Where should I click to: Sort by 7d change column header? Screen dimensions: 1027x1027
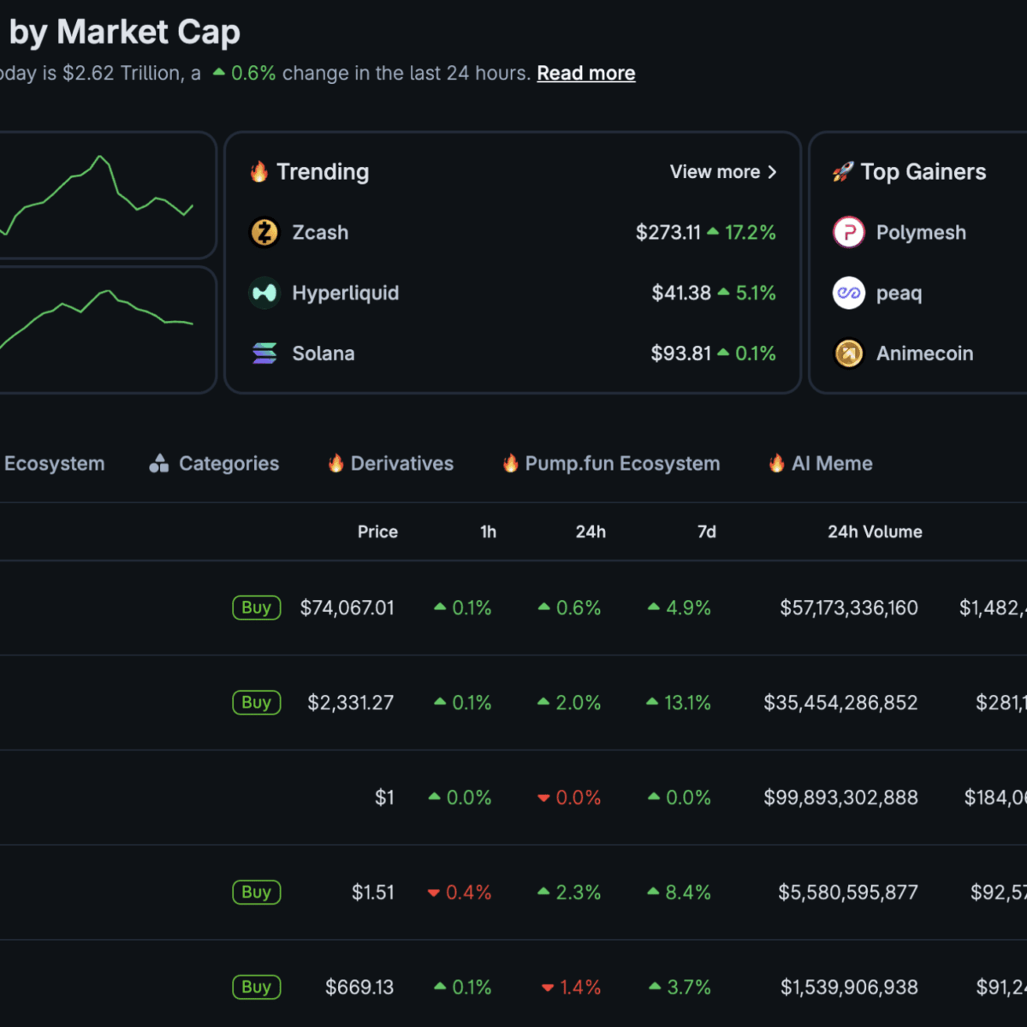(706, 531)
